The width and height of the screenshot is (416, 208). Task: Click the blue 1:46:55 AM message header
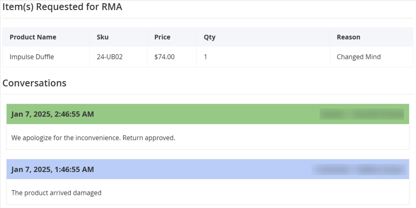208,169
